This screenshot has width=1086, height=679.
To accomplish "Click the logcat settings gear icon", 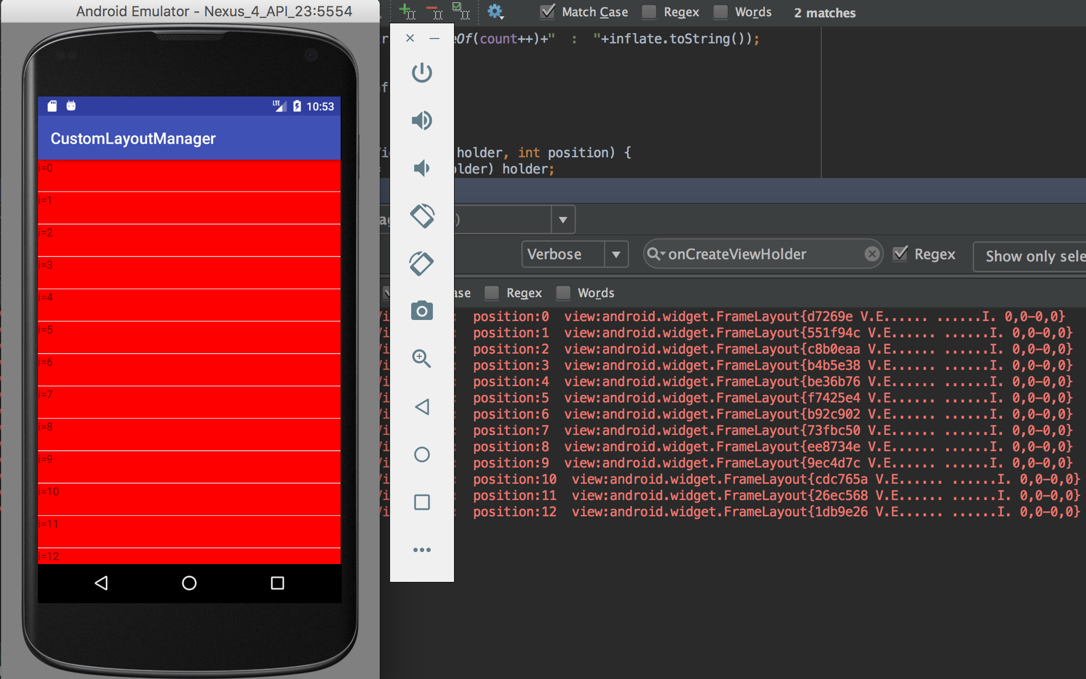I will (495, 11).
